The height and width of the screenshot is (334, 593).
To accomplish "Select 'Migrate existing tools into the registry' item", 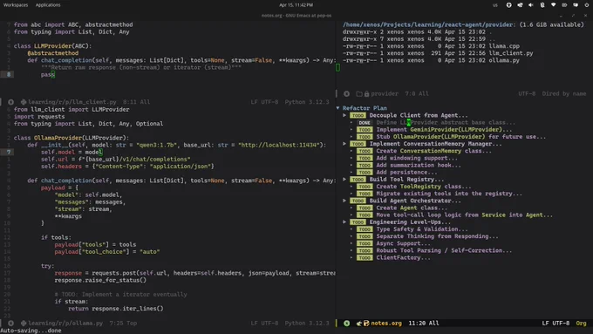I will (449, 194).
